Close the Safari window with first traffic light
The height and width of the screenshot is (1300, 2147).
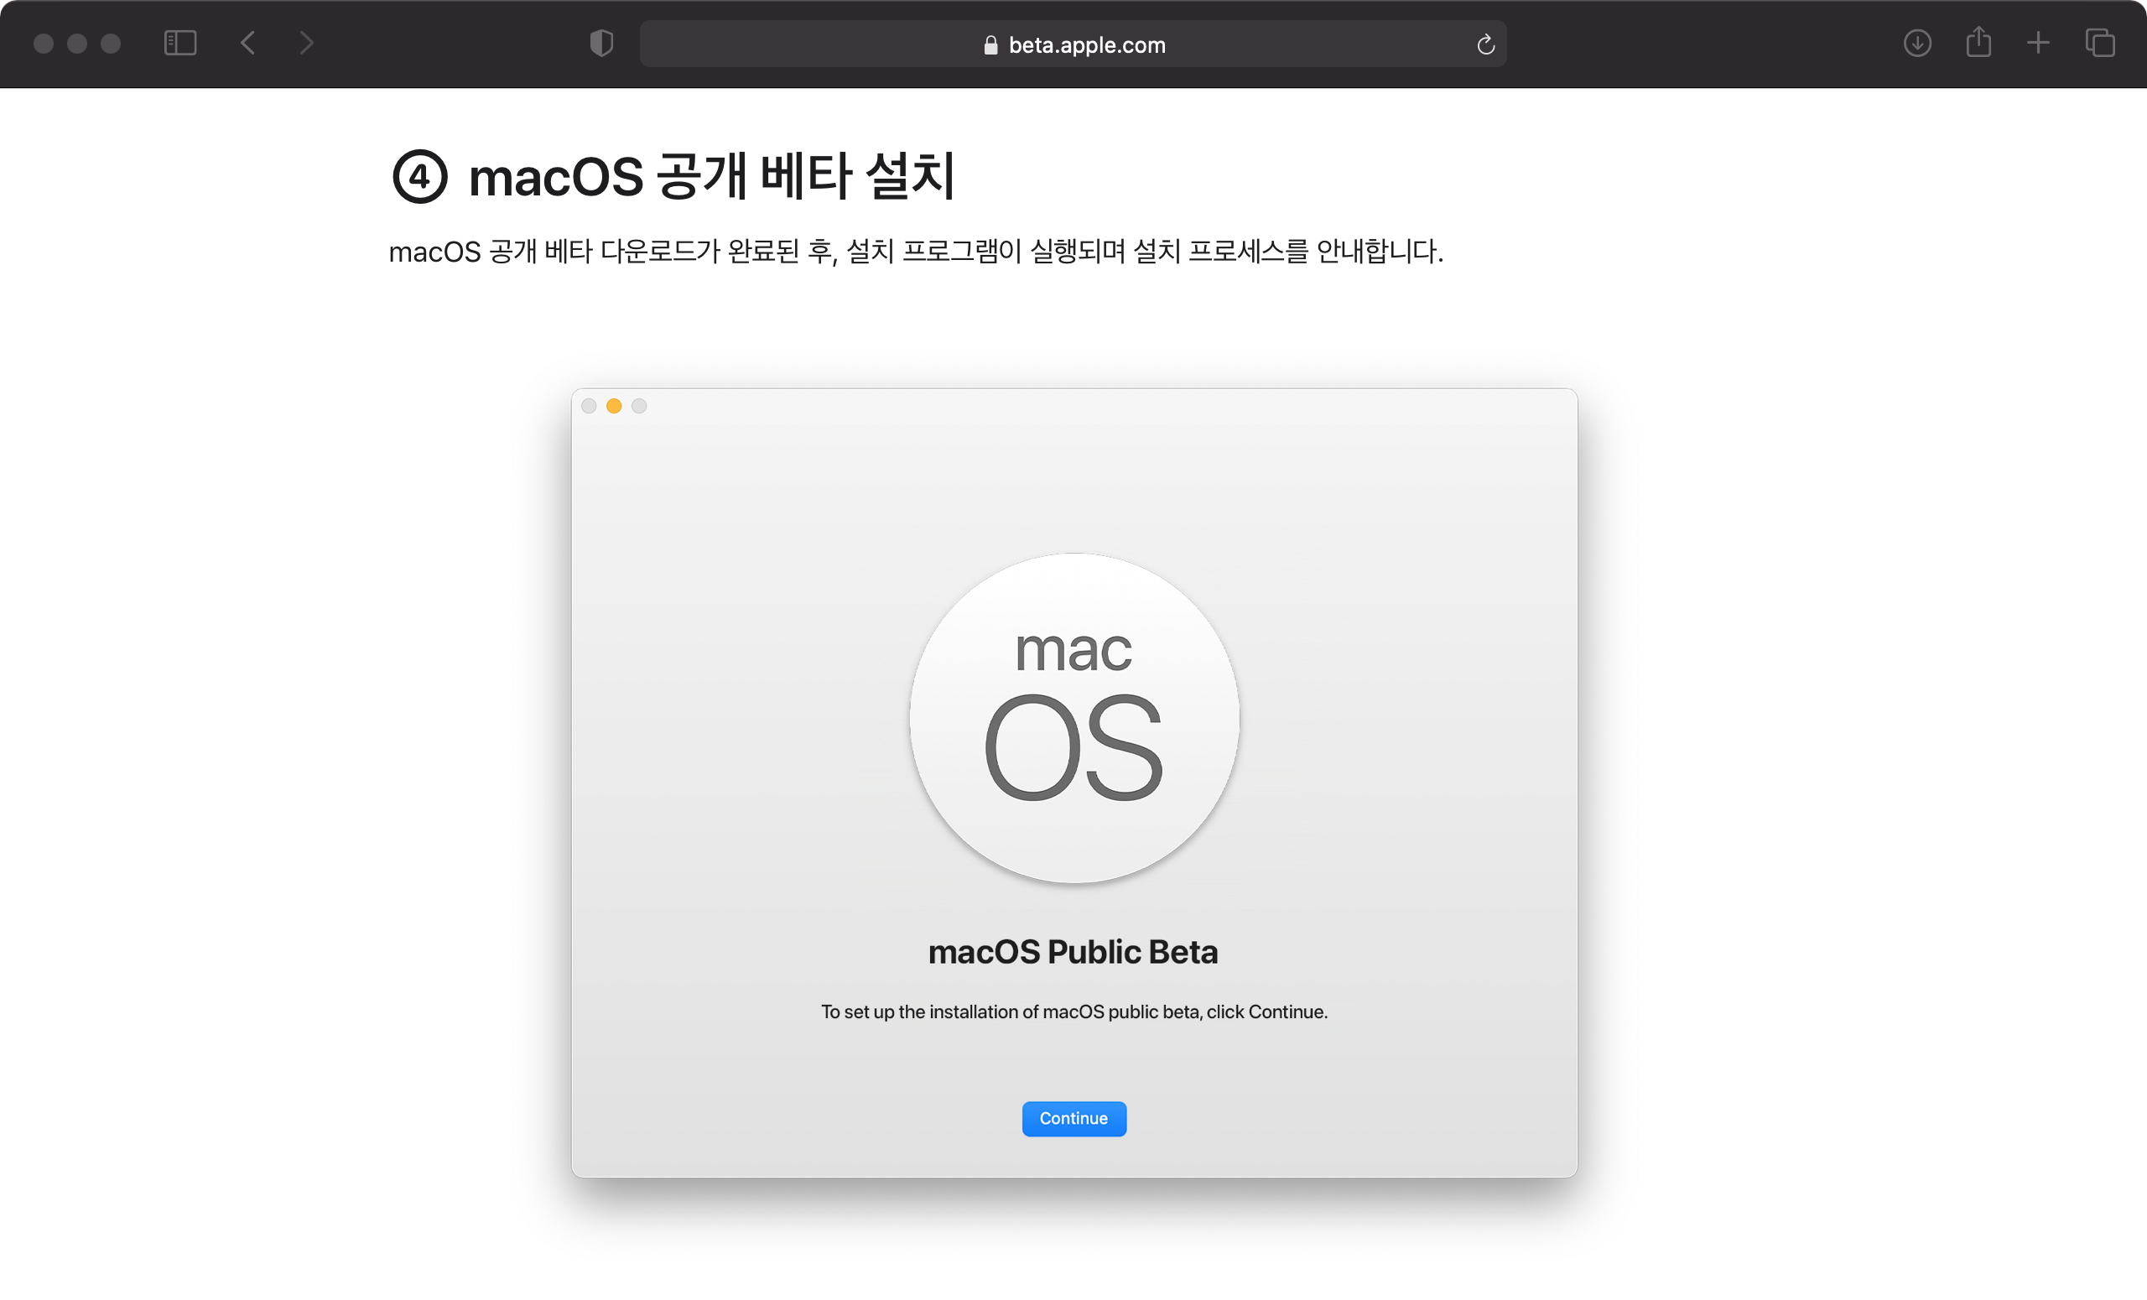[x=44, y=44]
